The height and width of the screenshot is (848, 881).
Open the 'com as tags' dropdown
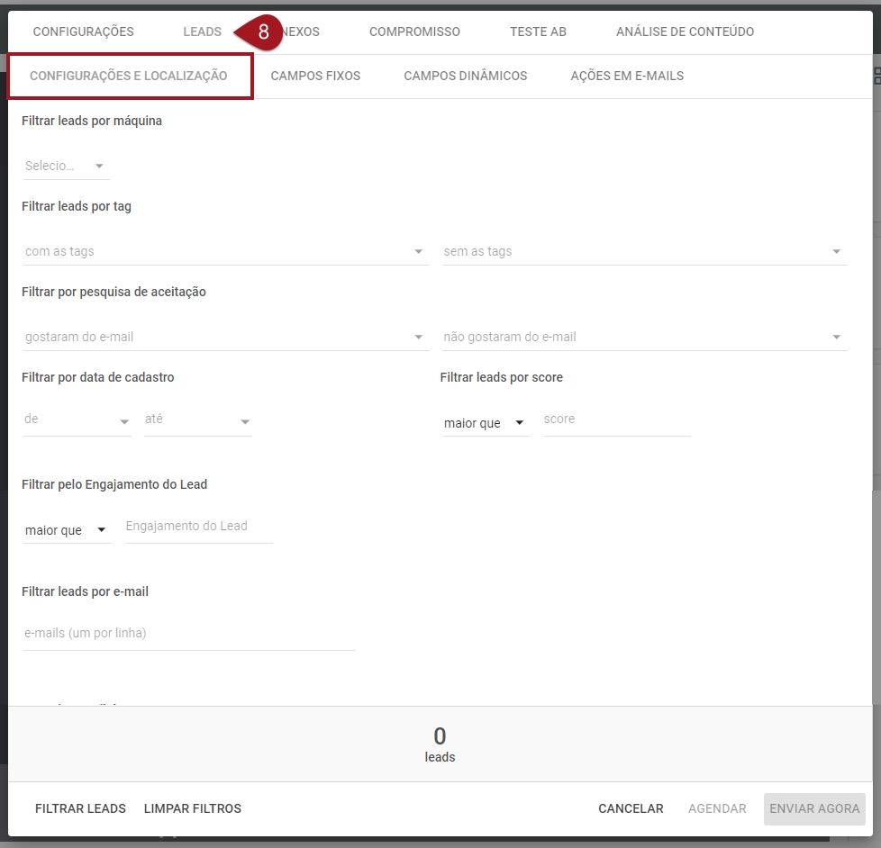(x=224, y=251)
